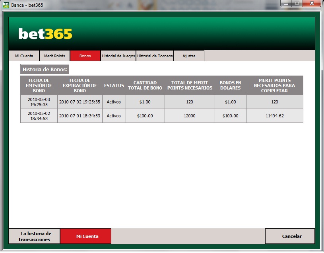Click the Cantidad Total de Bono header
Screen dimensions: 324x253
[145, 86]
